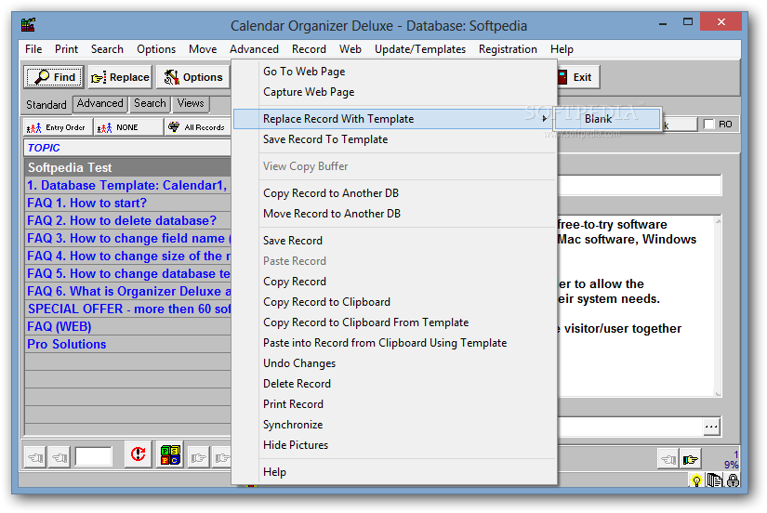Switch to the Views tab
The height and width of the screenshot is (513, 767).
pos(191,104)
